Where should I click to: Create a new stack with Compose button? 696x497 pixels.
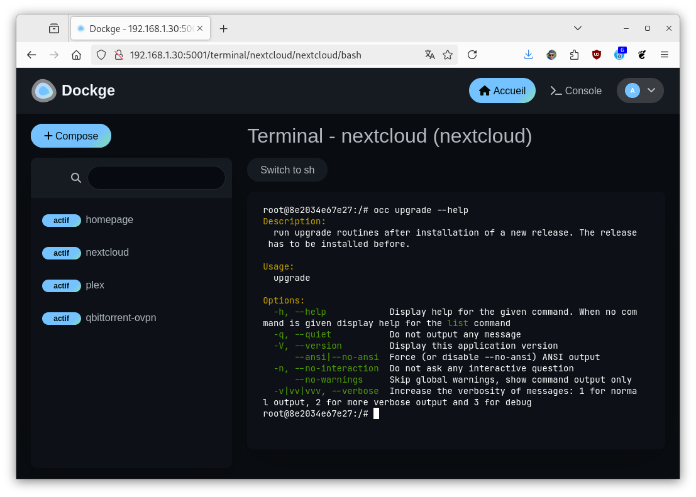(71, 136)
